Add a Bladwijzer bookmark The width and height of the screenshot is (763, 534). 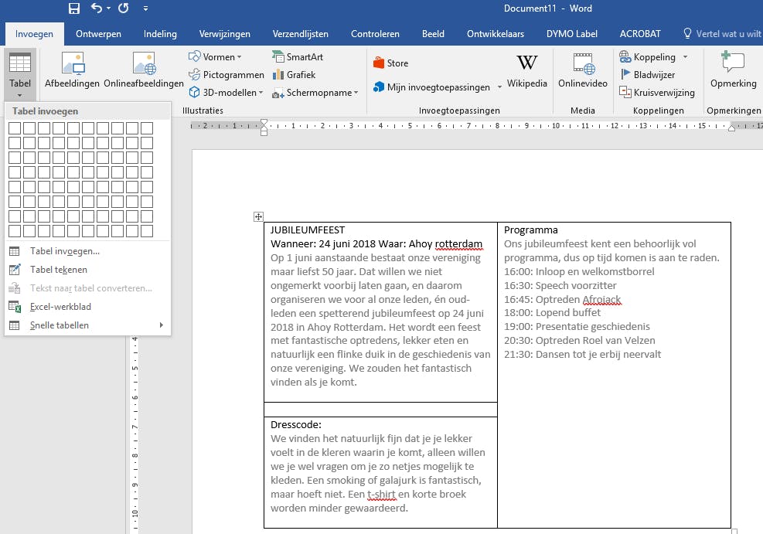point(648,75)
